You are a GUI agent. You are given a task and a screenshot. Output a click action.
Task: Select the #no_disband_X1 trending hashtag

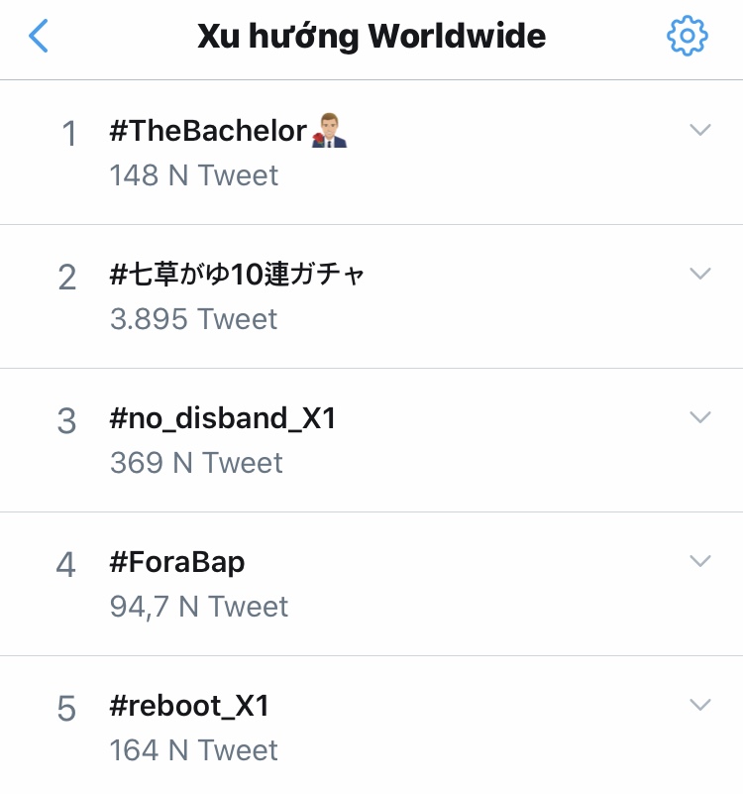(x=223, y=418)
